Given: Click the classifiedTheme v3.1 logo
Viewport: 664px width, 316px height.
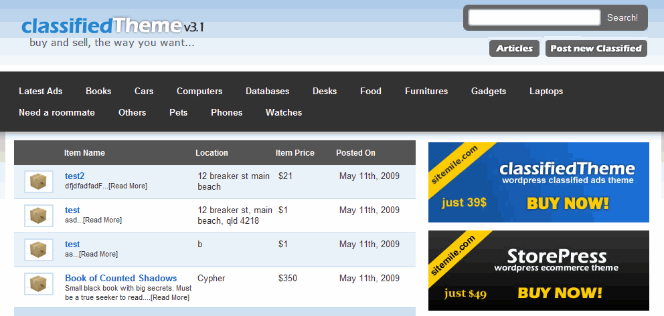Looking at the screenshot, I should pyautogui.click(x=113, y=27).
